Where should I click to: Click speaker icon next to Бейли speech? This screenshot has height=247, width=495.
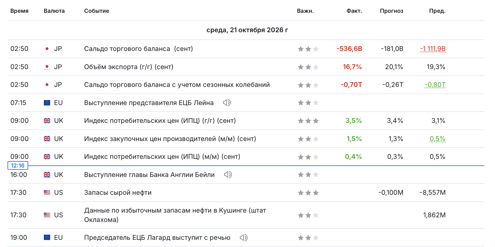pyautogui.click(x=228, y=174)
